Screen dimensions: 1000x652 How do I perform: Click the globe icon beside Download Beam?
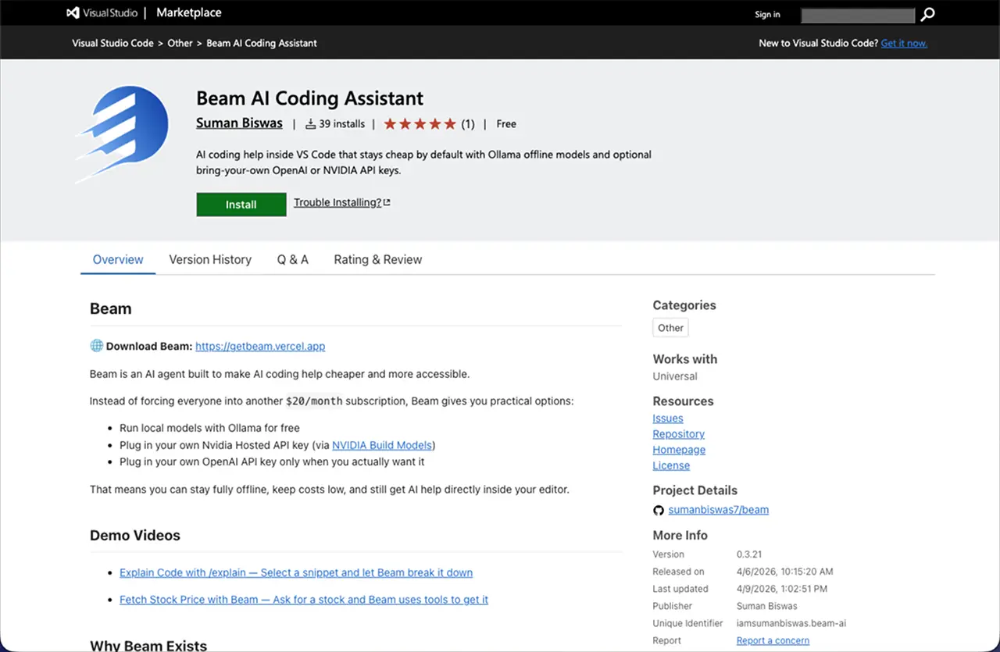click(x=97, y=346)
